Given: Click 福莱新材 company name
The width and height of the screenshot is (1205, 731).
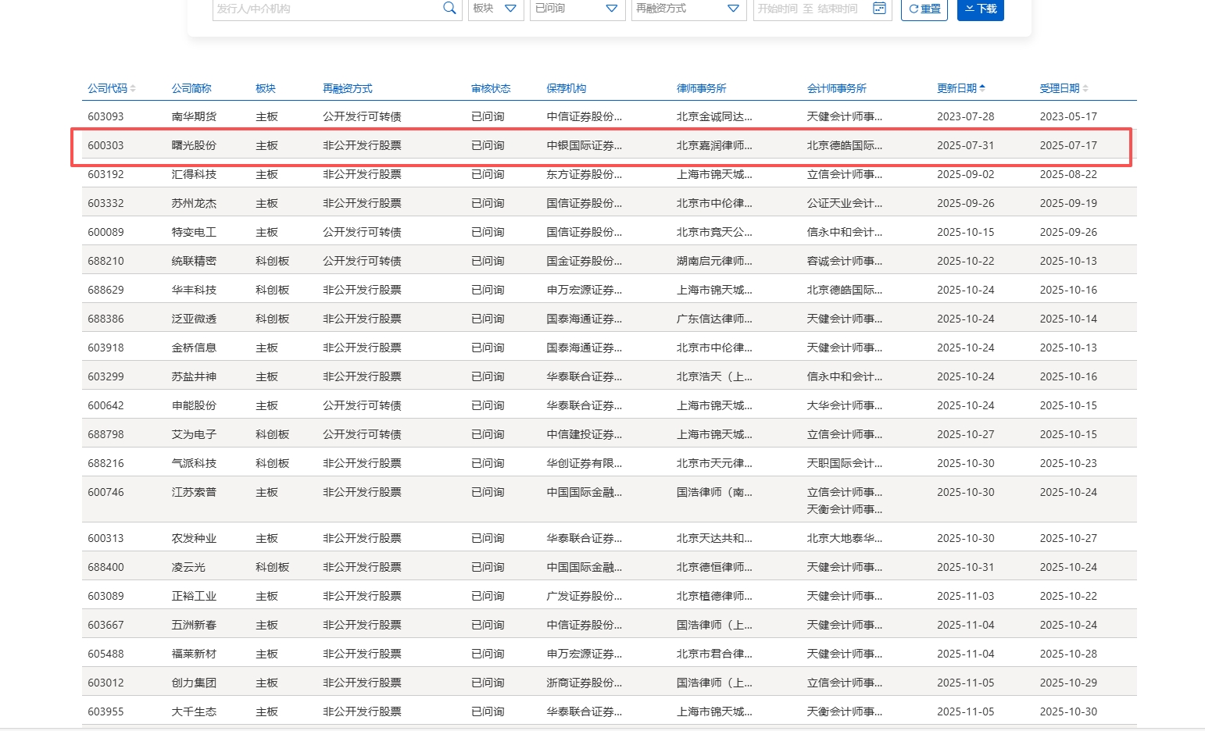Looking at the screenshot, I should pyautogui.click(x=194, y=654).
